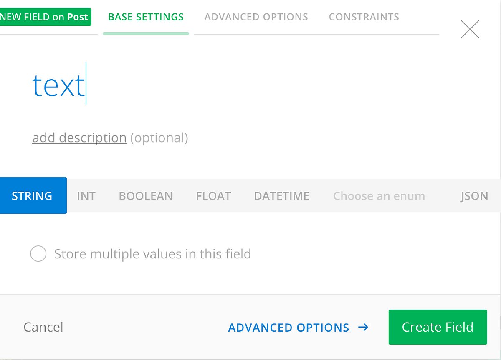The height and width of the screenshot is (360, 501).
Task: Toggle the Store multiple values radio circle
Action: 38,254
